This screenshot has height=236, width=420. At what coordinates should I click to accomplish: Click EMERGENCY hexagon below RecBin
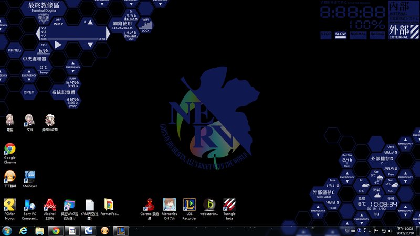pos(347,177)
